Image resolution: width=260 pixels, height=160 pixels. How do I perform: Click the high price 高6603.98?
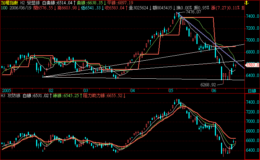[67, 8]
